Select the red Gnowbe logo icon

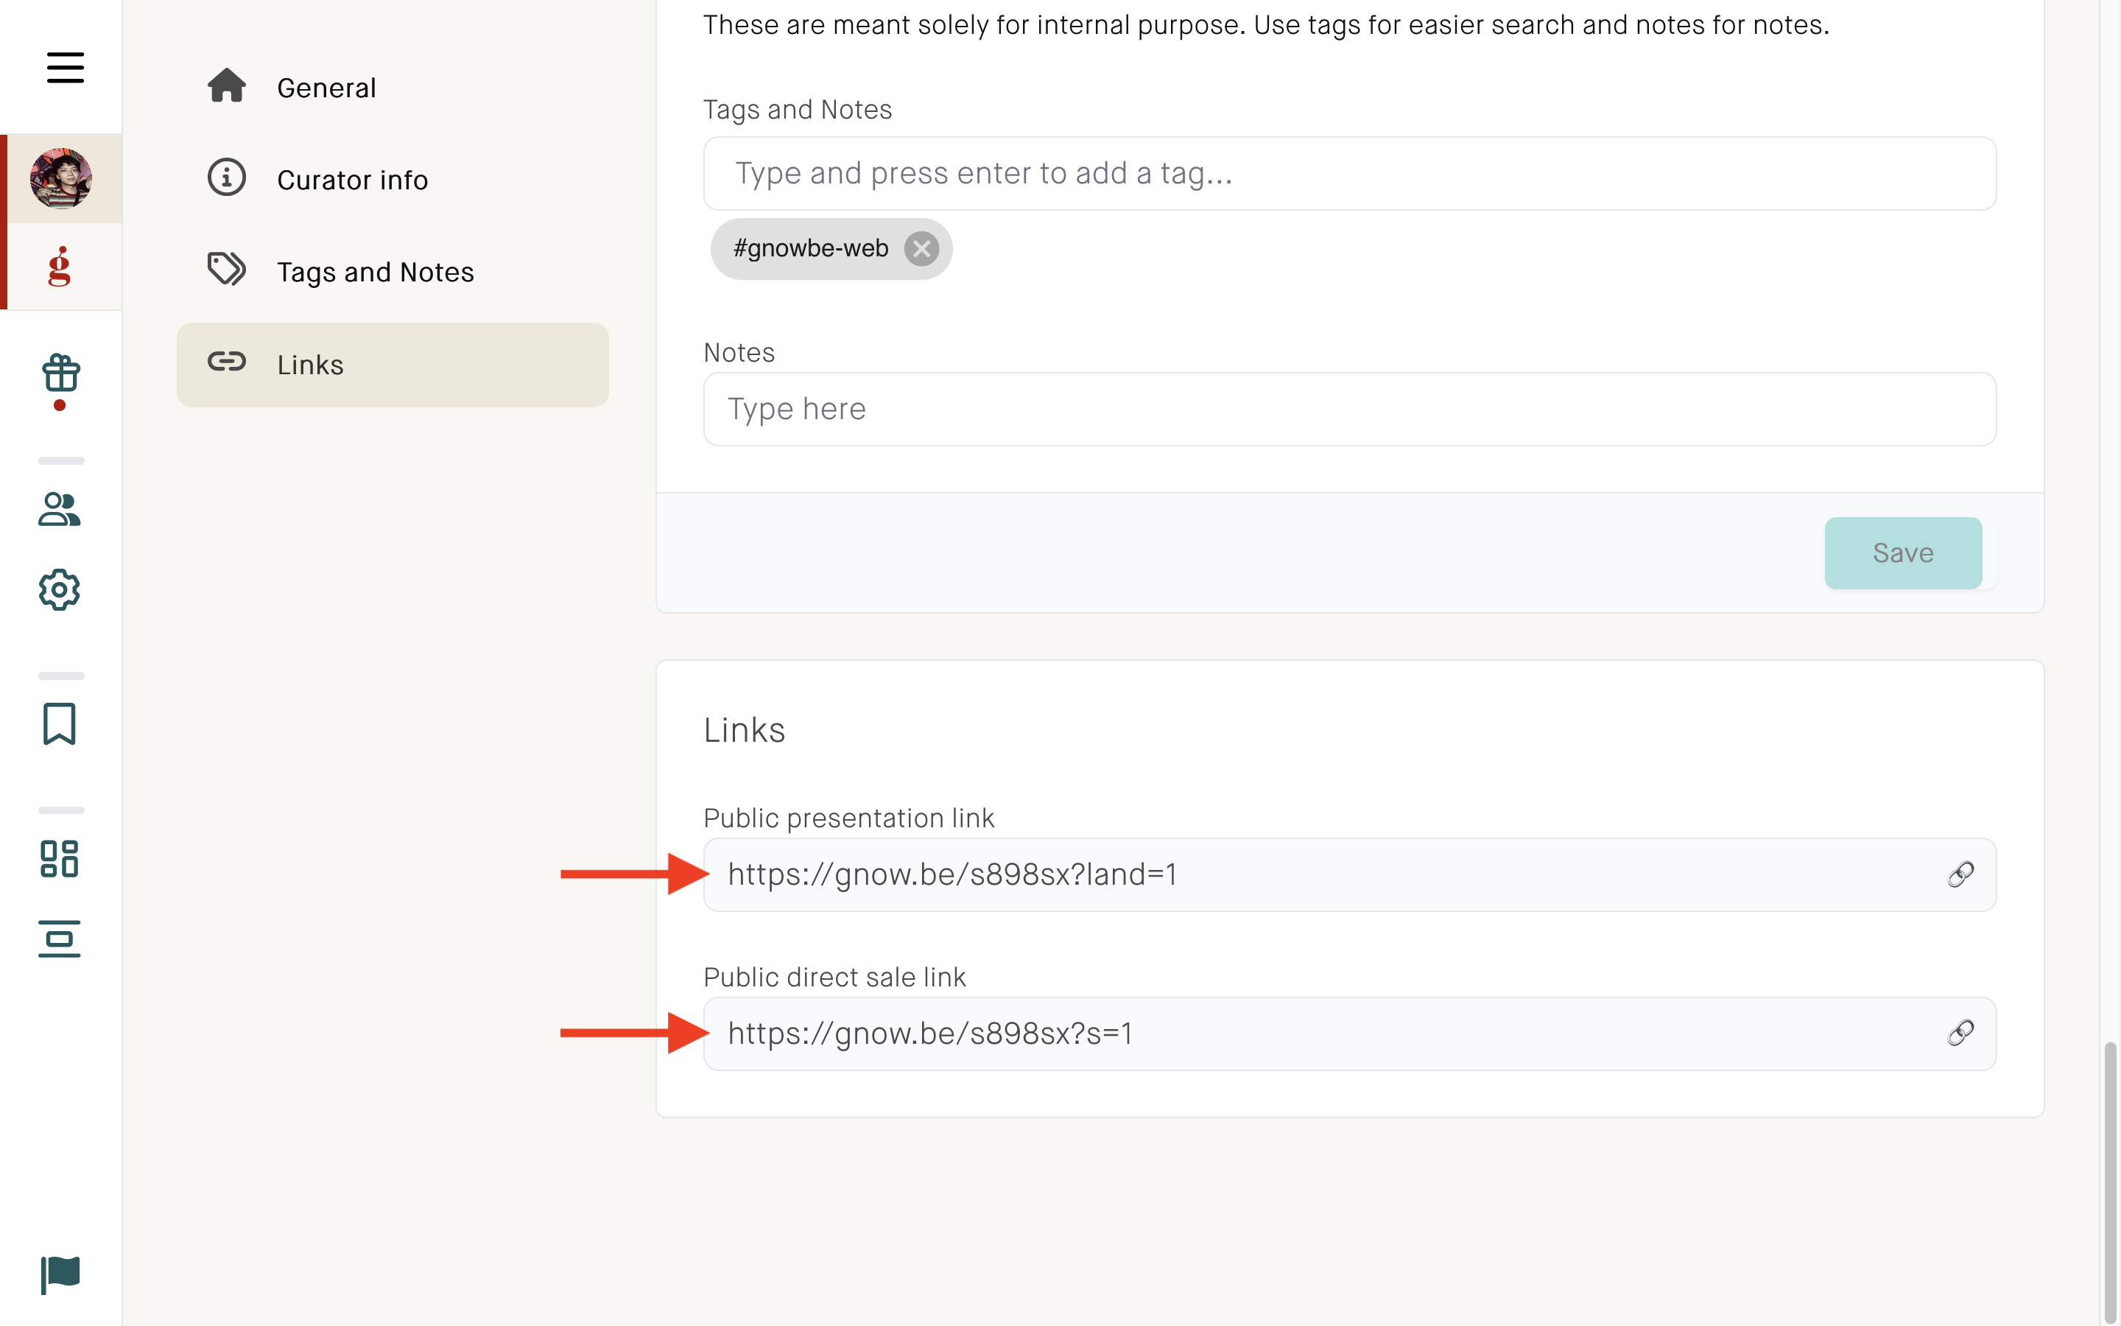click(x=60, y=267)
